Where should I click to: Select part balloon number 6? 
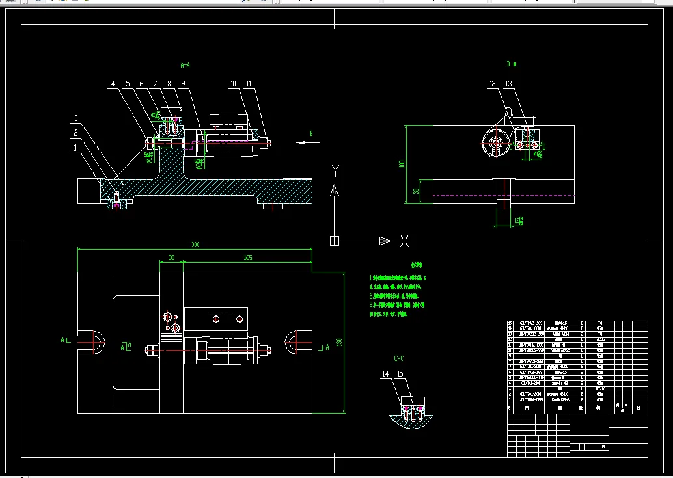(141, 84)
